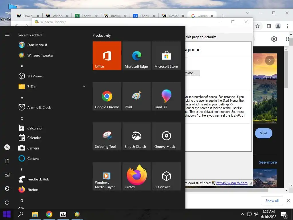Click the Browse... button in Winaero Tweaker
This screenshot has height=220, width=293.
coord(193,73)
